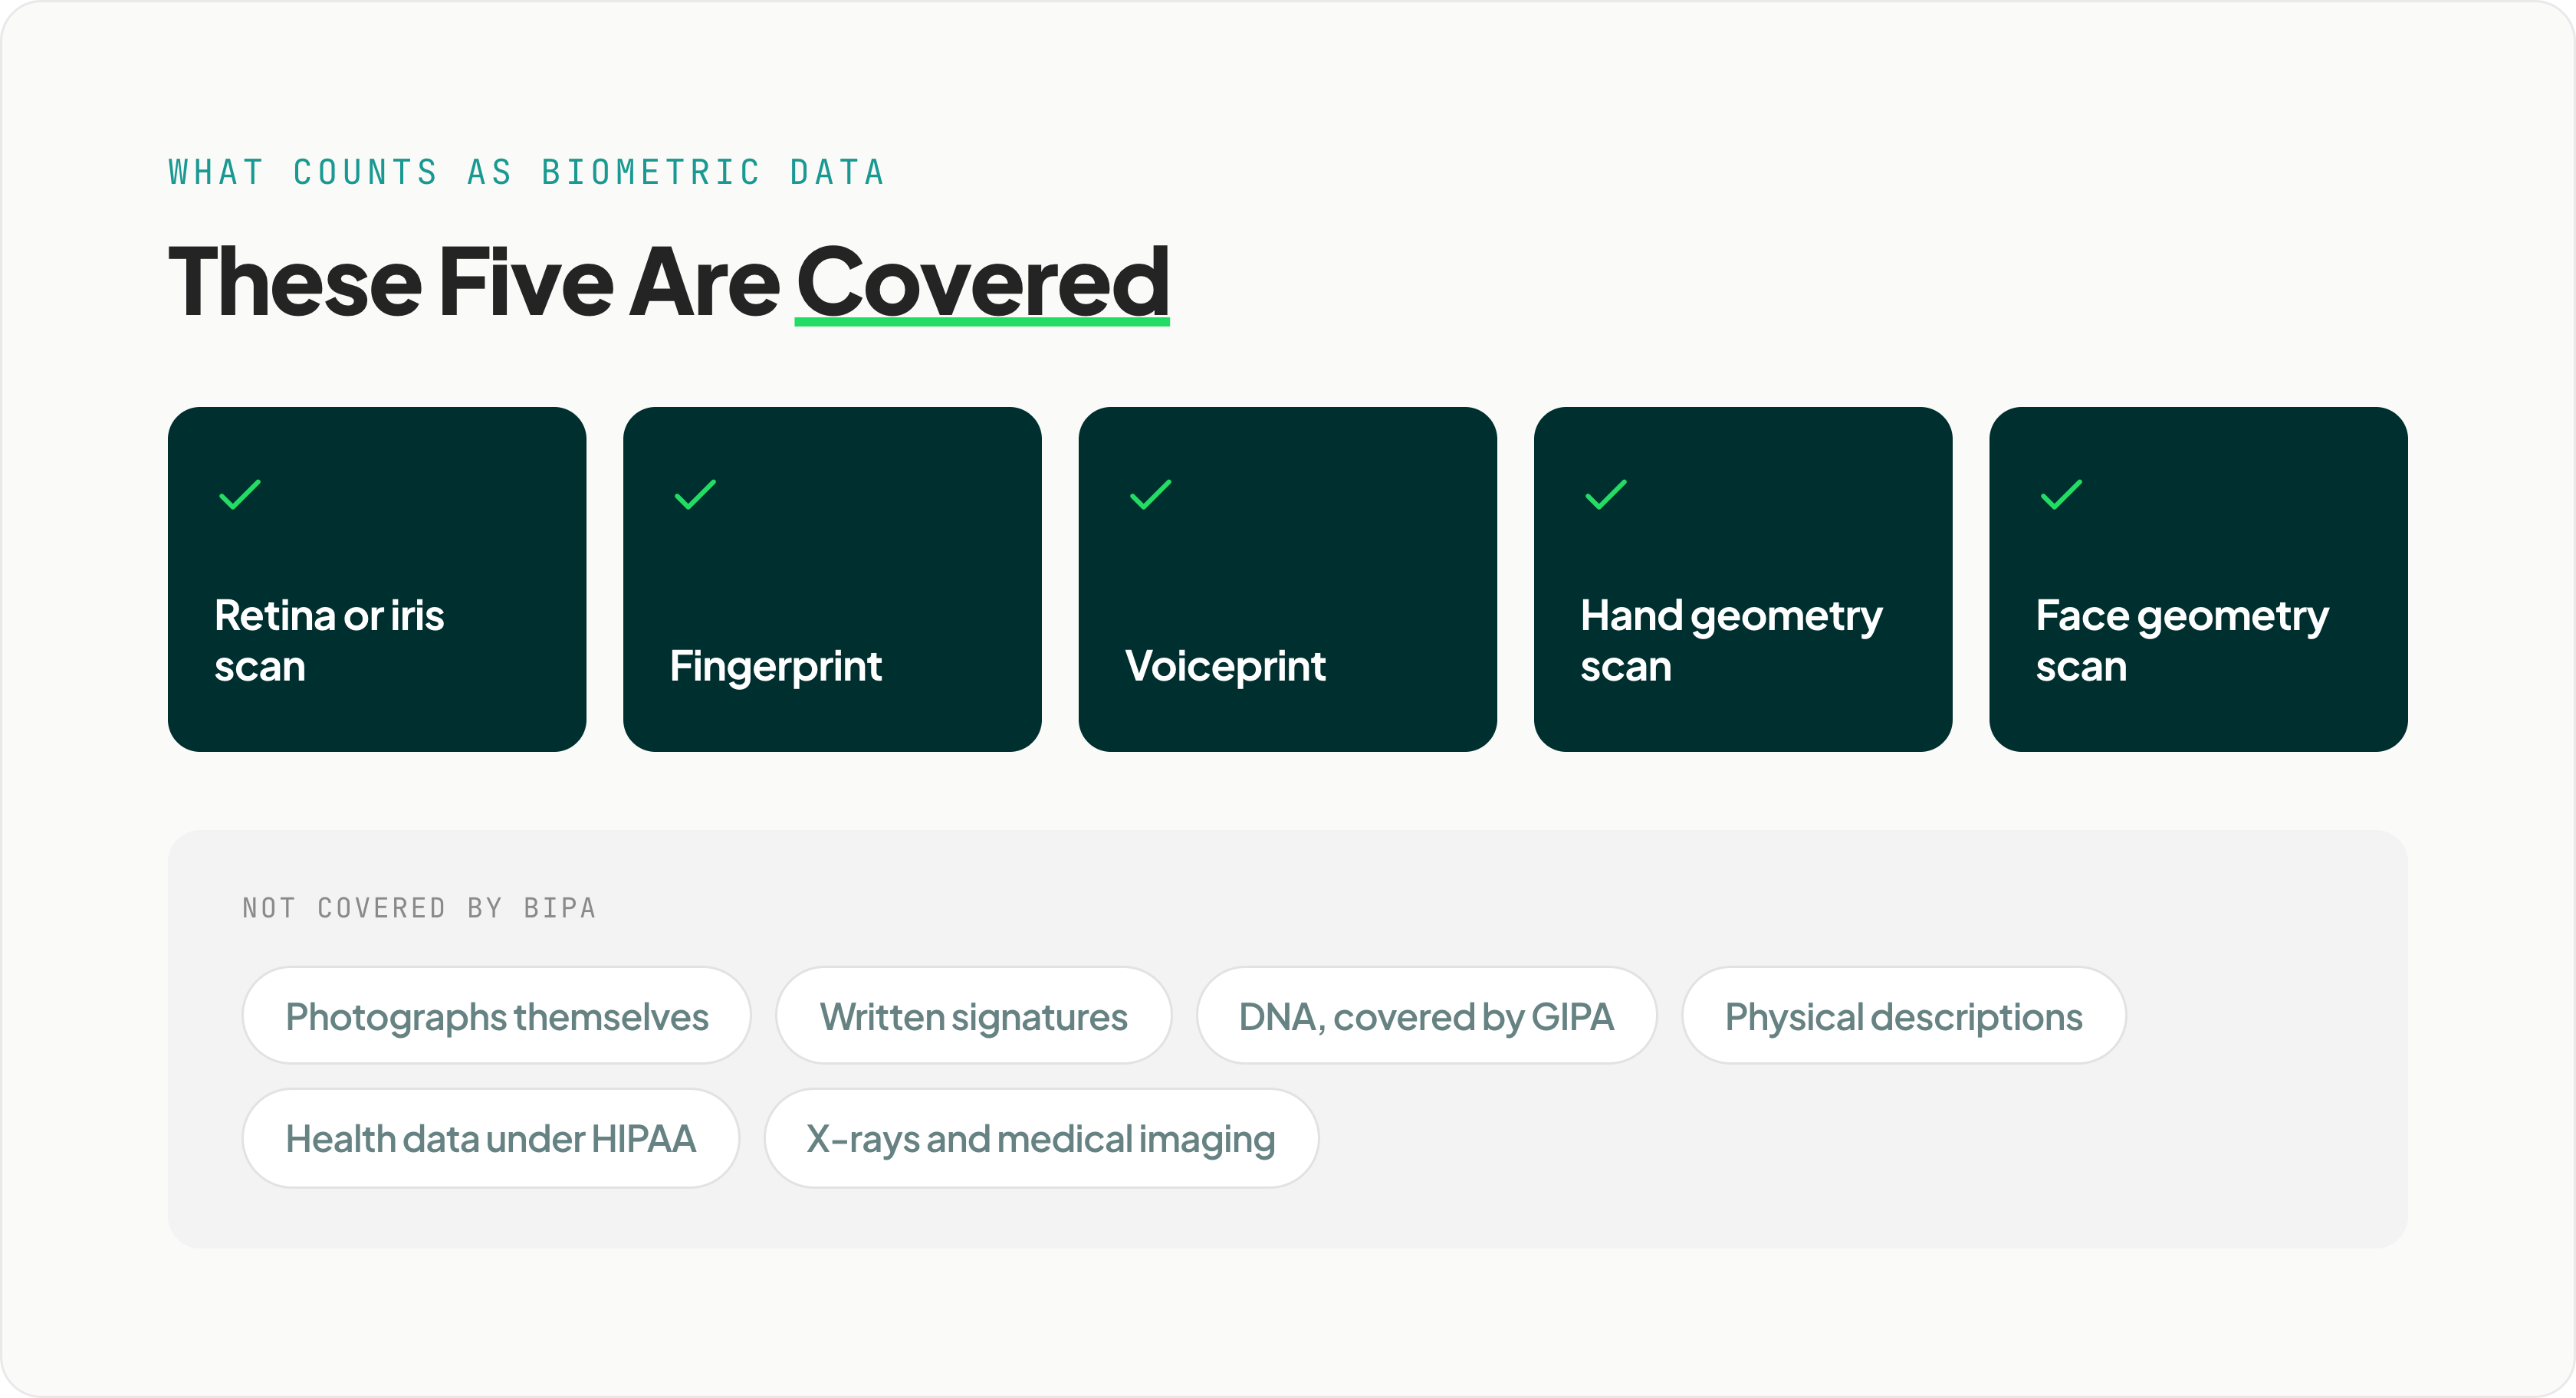Screen dimensions: 2576x1398
Task: Select the 'Face geometry scan' card label
Action: [2182, 640]
